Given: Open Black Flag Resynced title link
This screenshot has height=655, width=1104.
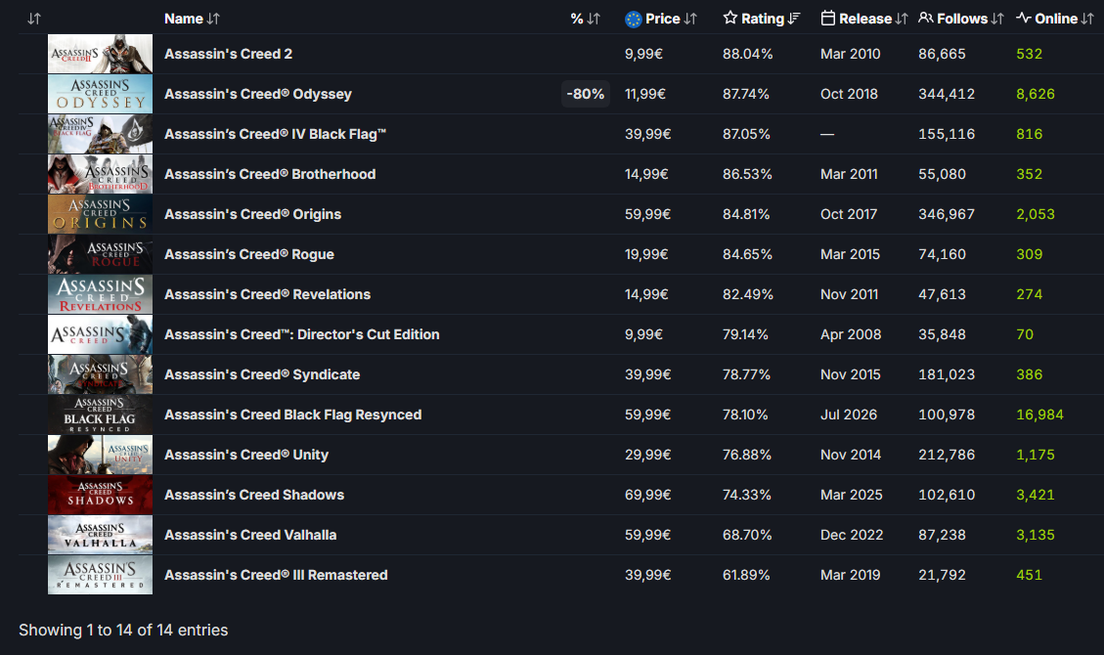Looking at the screenshot, I should point(293,415).
